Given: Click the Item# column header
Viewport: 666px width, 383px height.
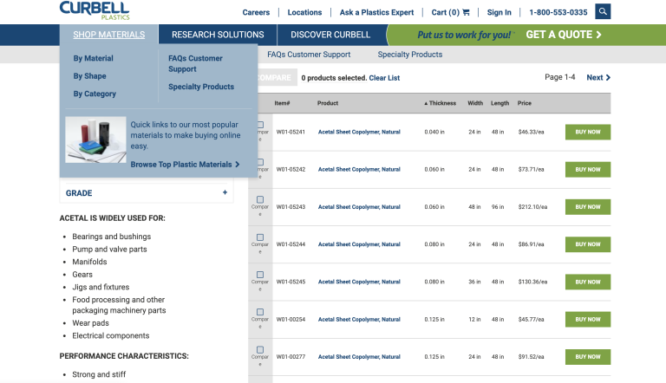Looking at the screenshot, I should pos(282,103).
